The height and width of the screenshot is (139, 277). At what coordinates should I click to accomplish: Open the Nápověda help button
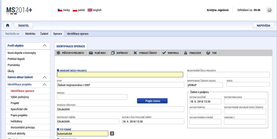[263, 25]
